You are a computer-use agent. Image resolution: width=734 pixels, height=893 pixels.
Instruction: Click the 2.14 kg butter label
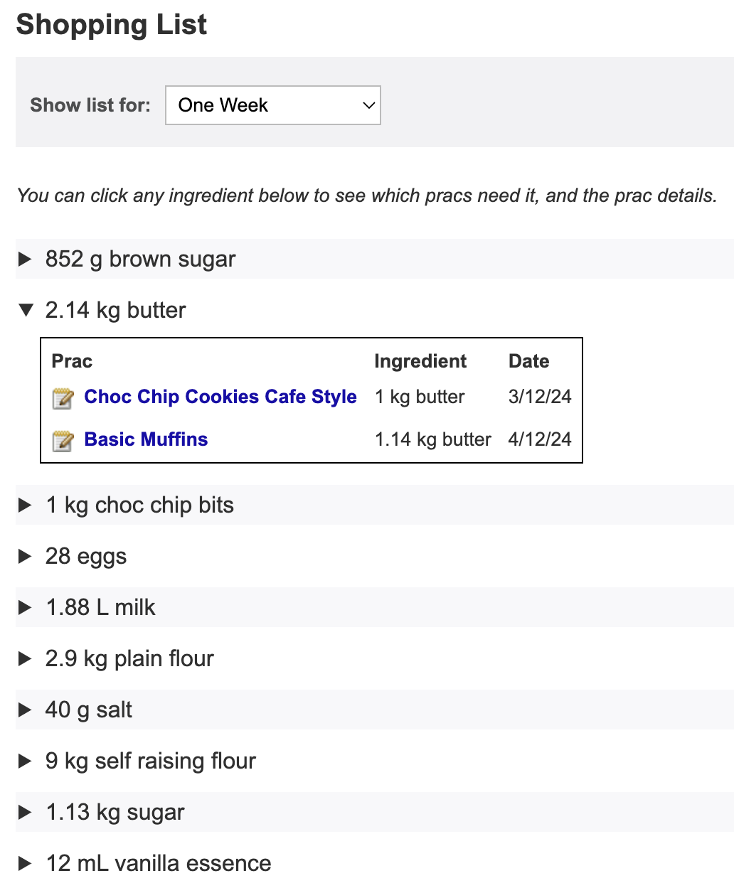click(x=115, y=310)
